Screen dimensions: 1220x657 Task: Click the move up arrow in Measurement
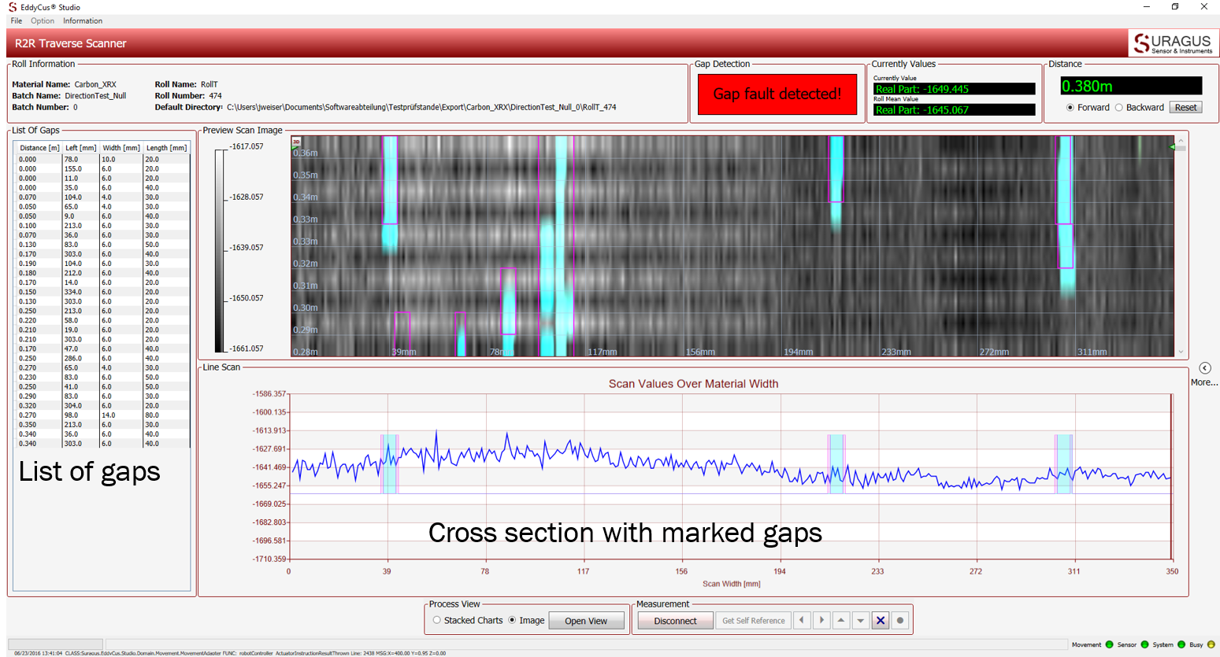pyautogui.click(x=841, y=621)
